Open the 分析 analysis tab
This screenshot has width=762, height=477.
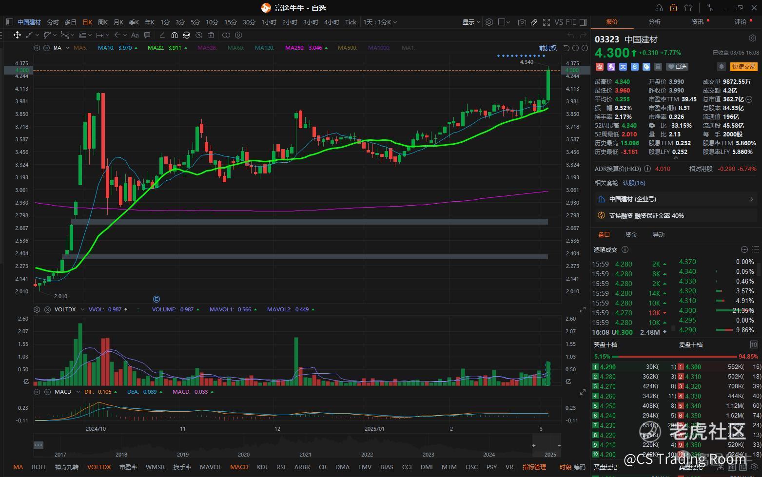coord(654,21)
